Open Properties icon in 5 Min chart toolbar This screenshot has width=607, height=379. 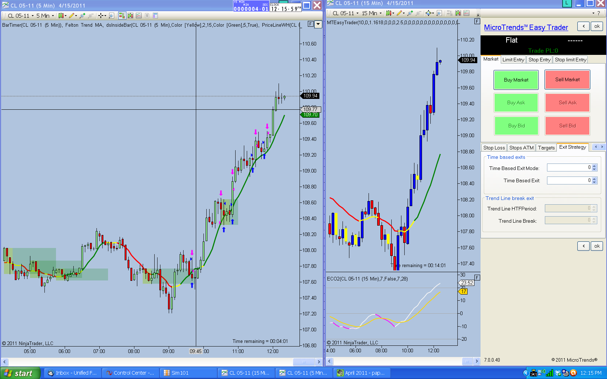pyautogui.click(x=155, y=16)
